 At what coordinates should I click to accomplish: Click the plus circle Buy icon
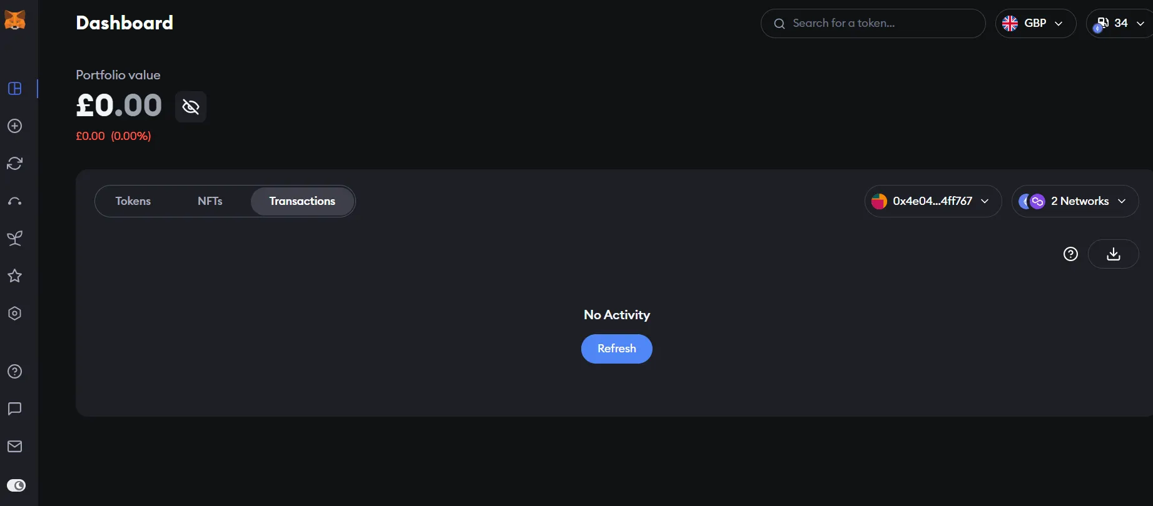[15, 126]
